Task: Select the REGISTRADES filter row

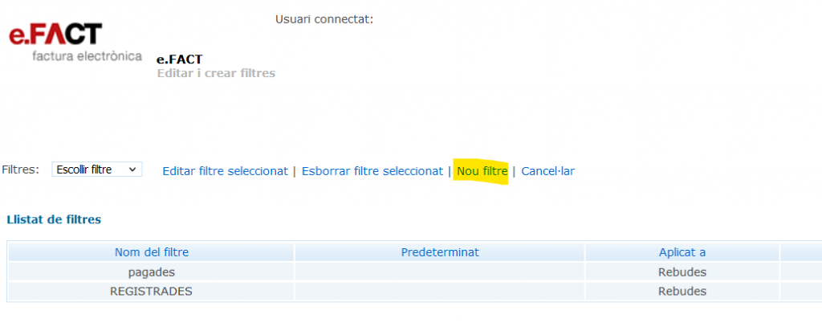Action: tap(151, 291)
